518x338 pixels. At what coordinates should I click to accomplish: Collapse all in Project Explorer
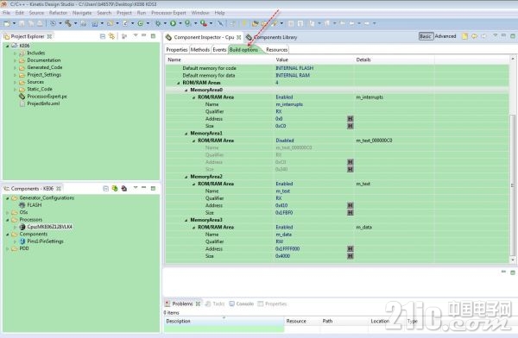(x=103, y=36)
